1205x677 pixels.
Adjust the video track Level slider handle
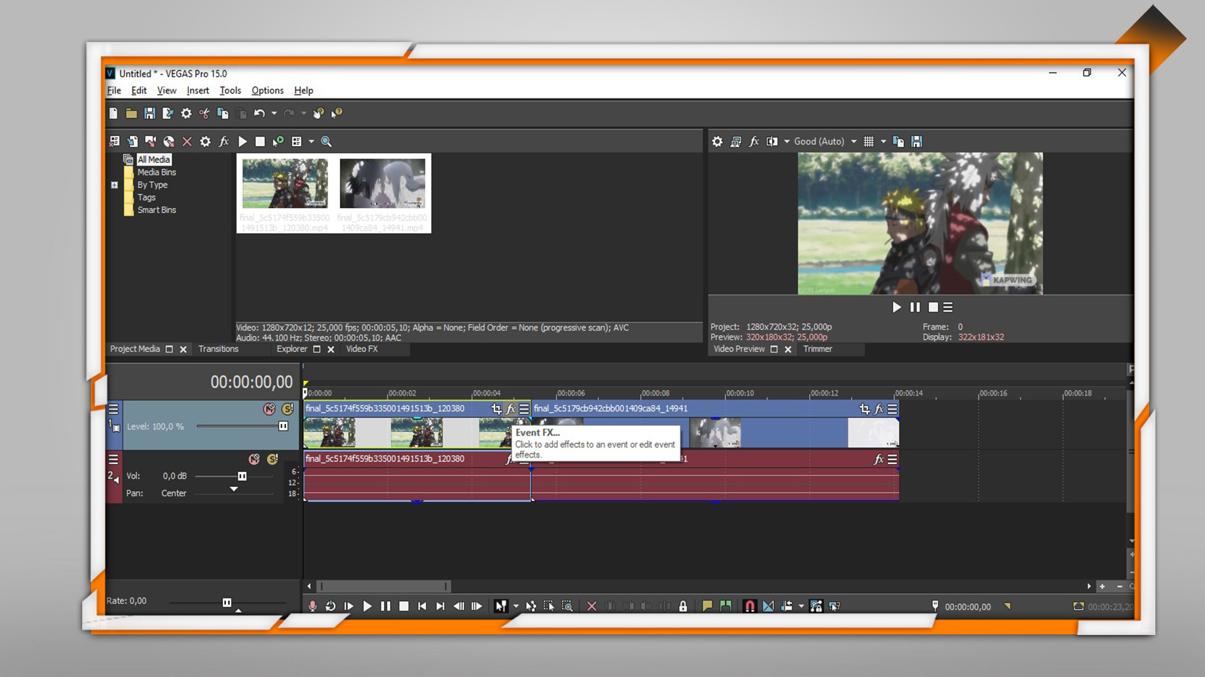click(x=283, y=426)
